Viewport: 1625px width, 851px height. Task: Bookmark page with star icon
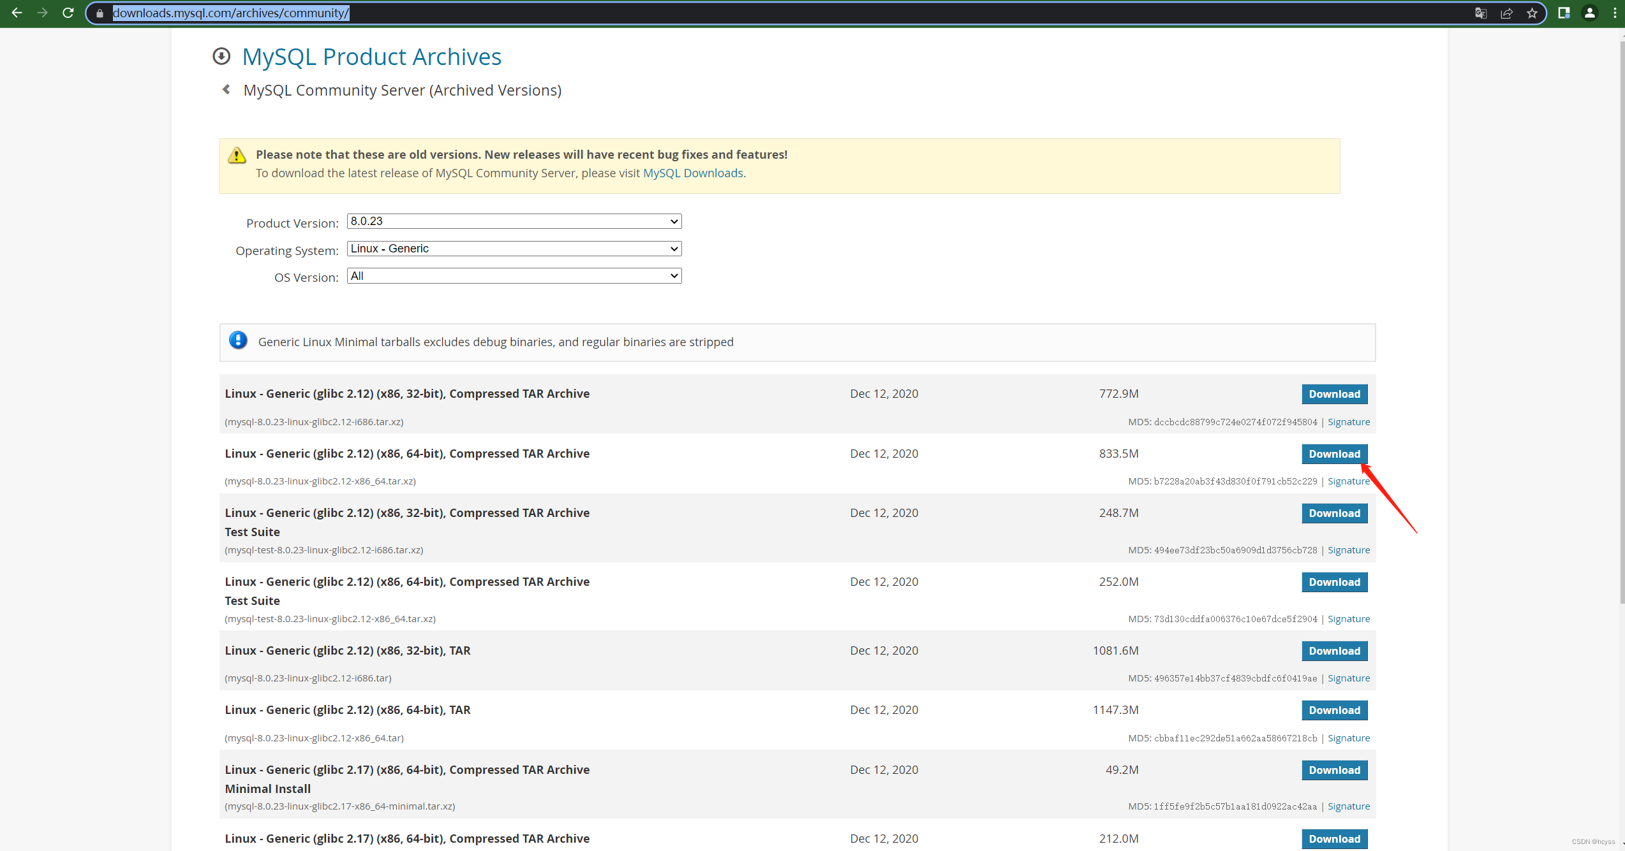coord(1532,13)
